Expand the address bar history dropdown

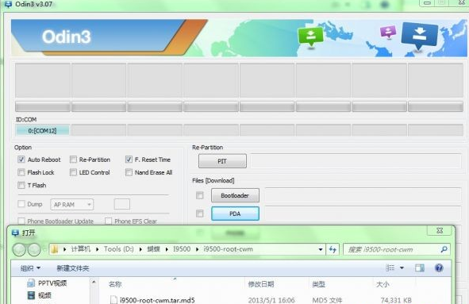[321, 249]
